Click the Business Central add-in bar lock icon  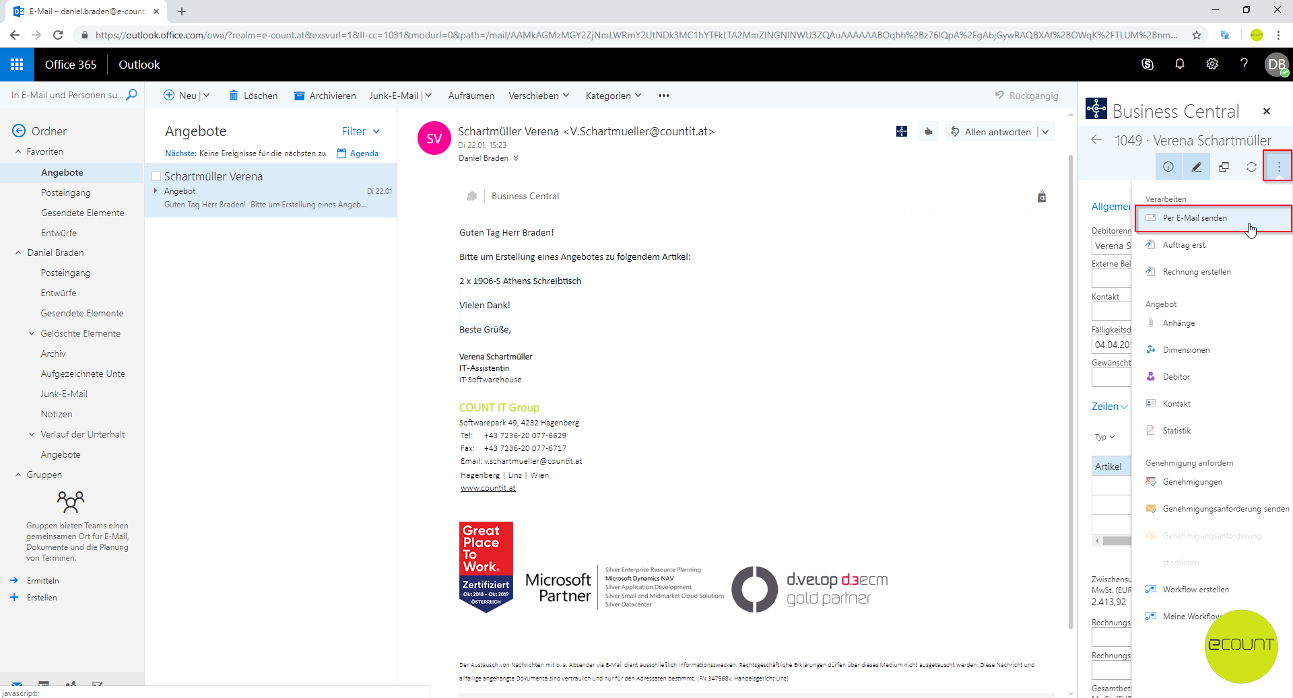[x=1042, y=197]
